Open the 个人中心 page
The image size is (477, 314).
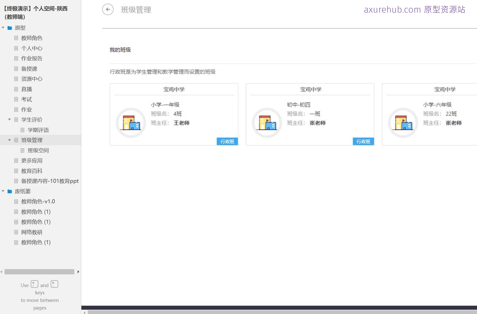(x=32, y=48)
